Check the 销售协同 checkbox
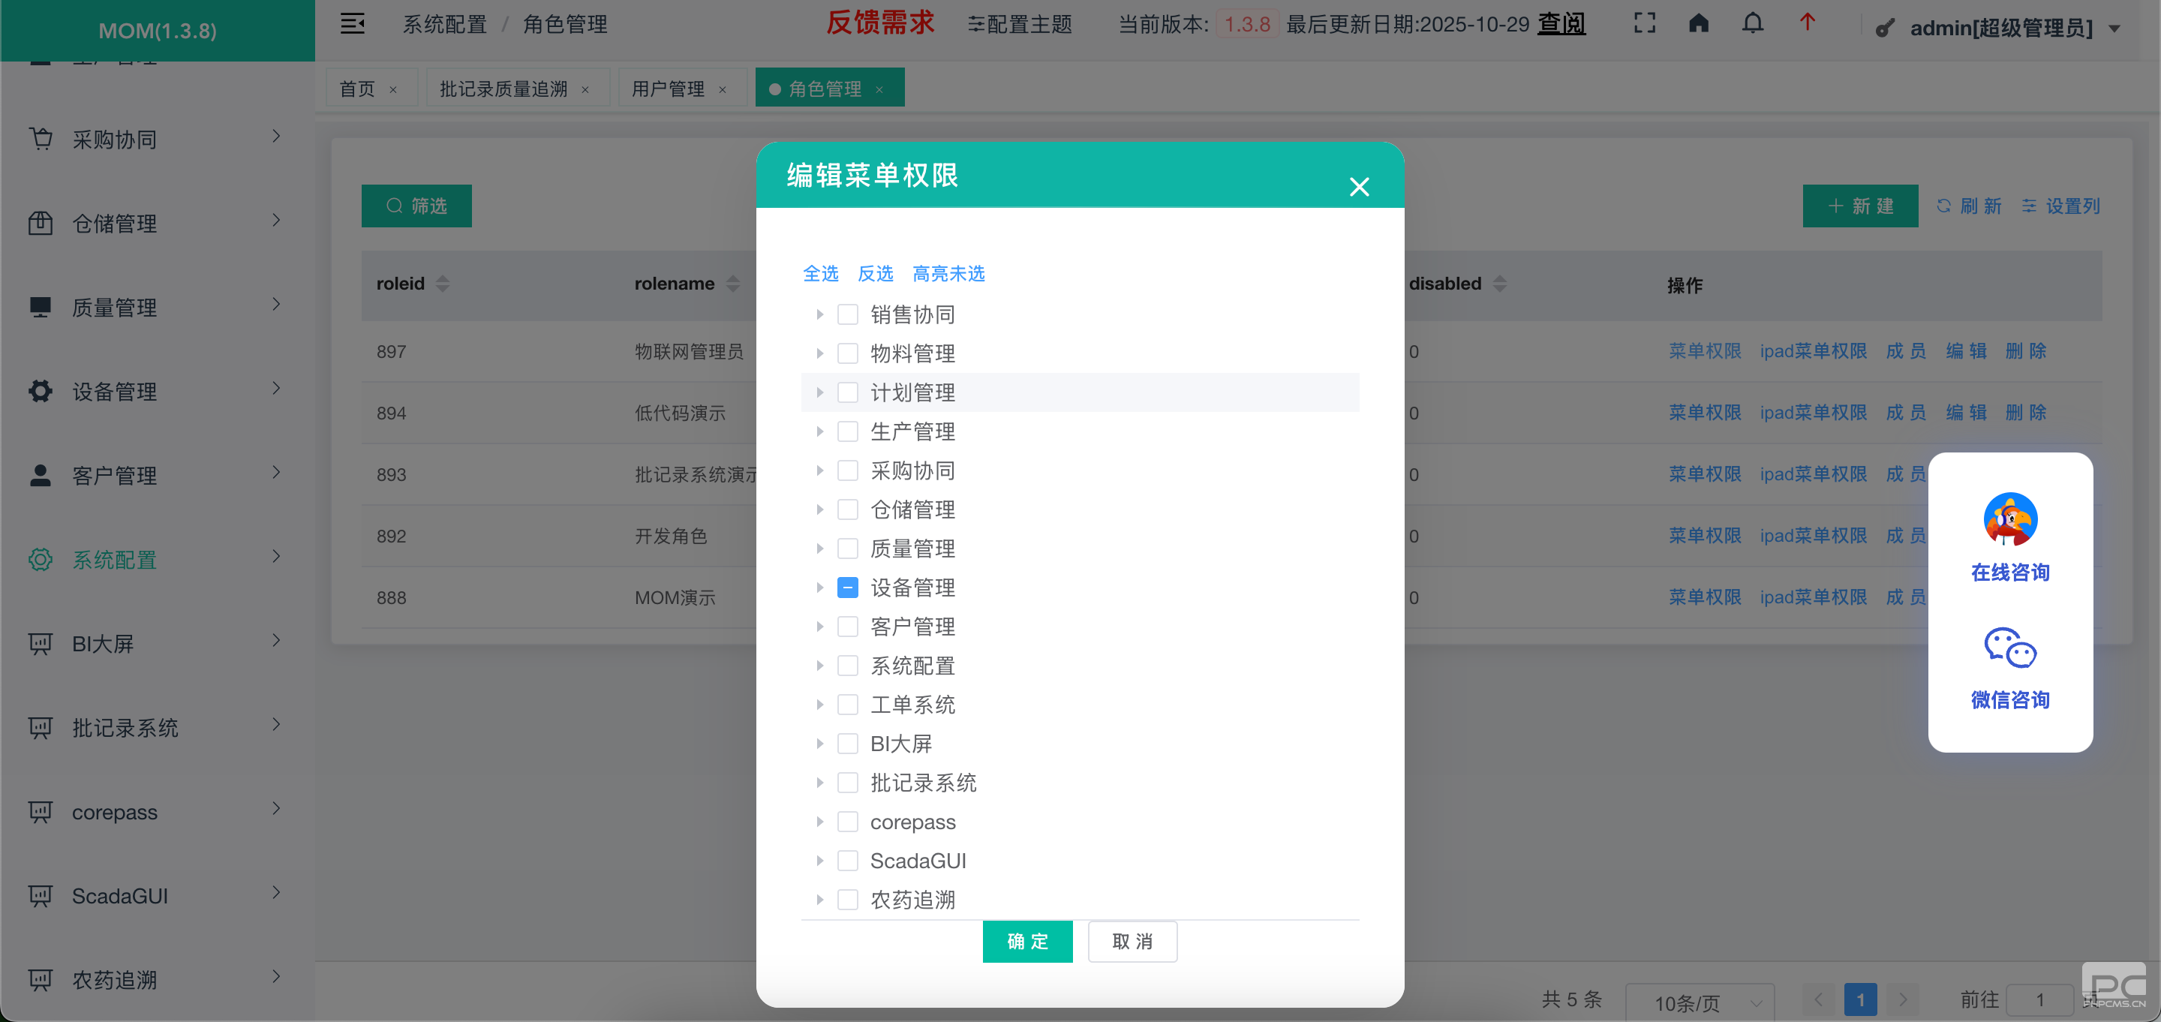Image resolution: width=2161 pixels, height=1022 pixels. [847, 314]
